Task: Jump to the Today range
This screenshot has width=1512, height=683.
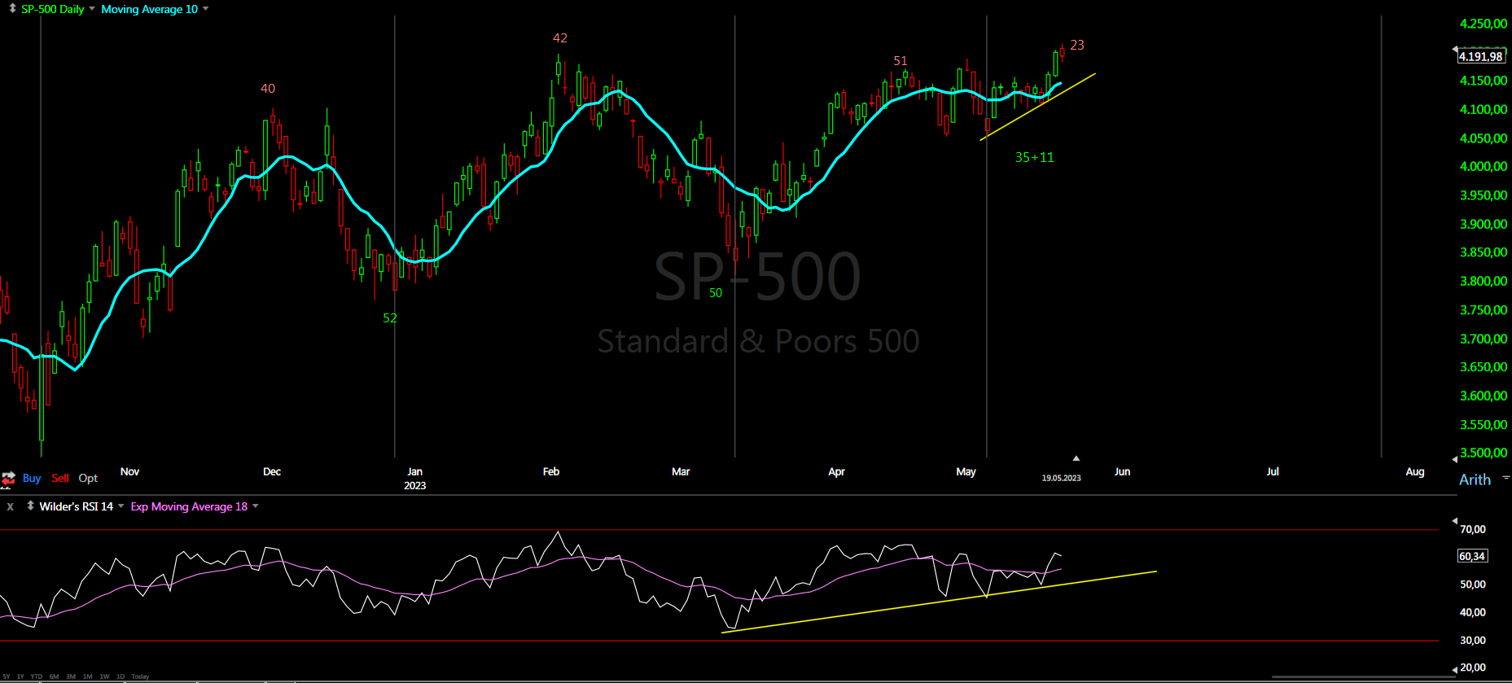Action: 140,676
